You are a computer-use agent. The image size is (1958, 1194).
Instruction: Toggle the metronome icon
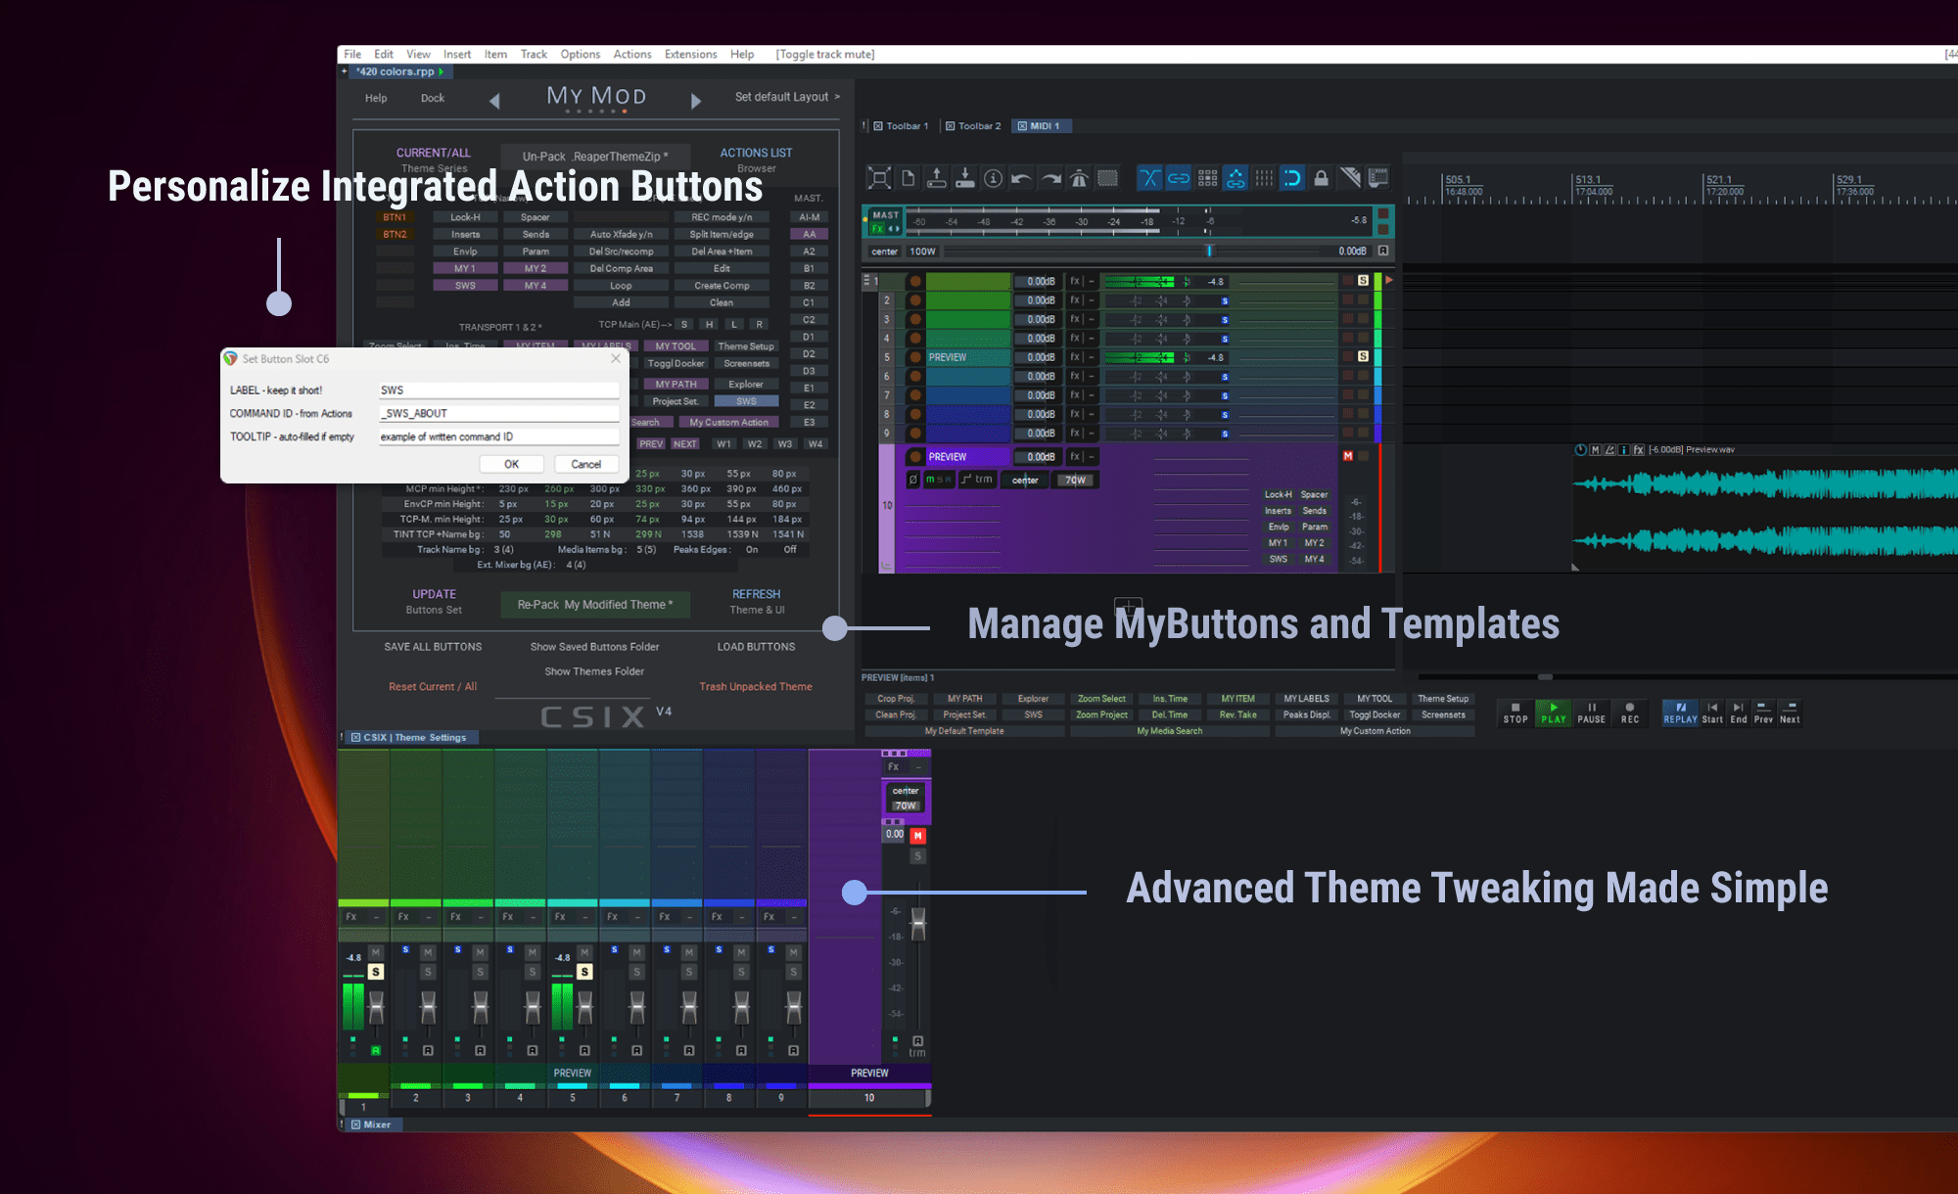click(1079, 178)
